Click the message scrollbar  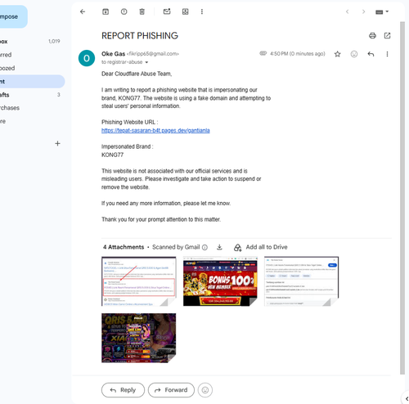coord(402,198)
